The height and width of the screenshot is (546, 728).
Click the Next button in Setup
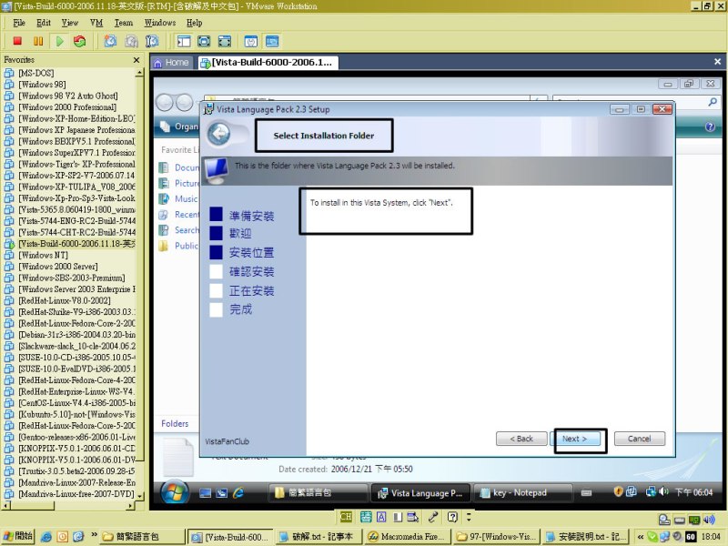(575, 439)
